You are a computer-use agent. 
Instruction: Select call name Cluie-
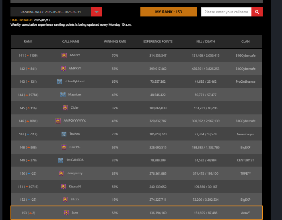point(75,108)
